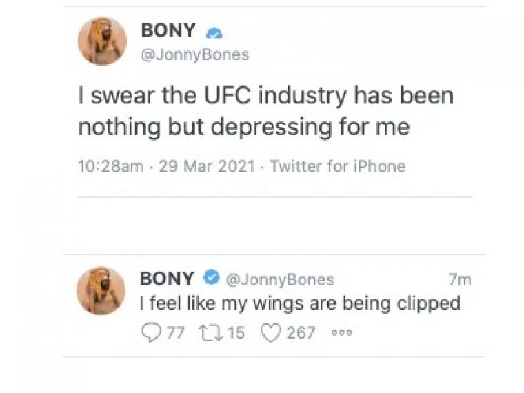This screenshot has width=524, height=393.
Task: Click the BONY name on lower tweet
Action: click(167, 279)
